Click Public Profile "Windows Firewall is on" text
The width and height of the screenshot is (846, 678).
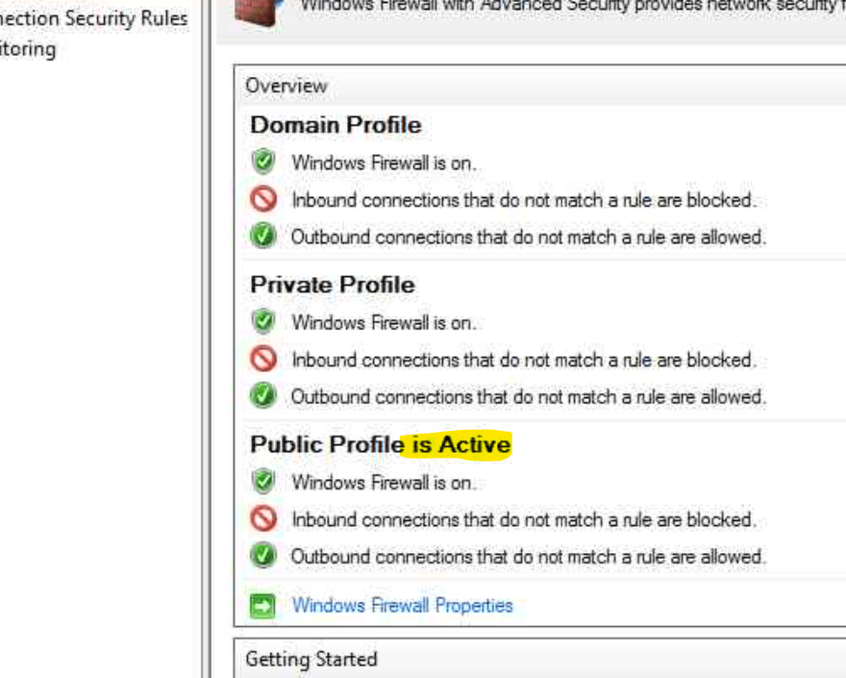(384, 482)
